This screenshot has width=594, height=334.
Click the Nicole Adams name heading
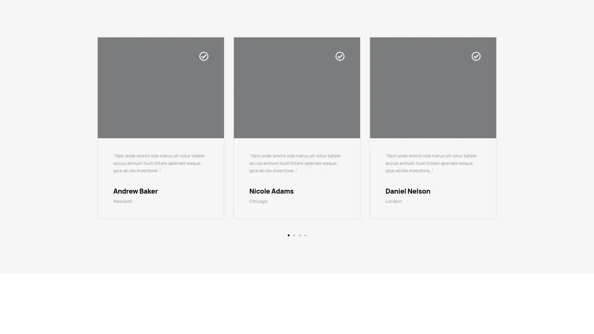(271, 191)
